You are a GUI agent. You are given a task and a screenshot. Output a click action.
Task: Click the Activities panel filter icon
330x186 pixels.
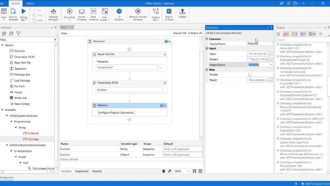[x=19, y=34]
